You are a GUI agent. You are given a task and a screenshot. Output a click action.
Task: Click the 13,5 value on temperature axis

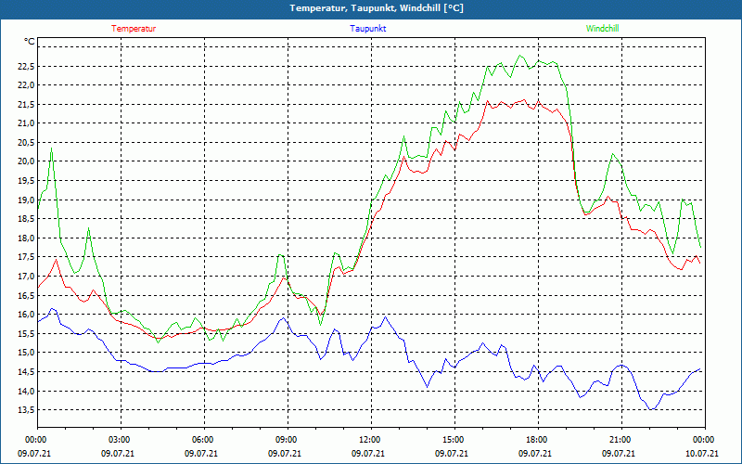pyautogui.click(x=25, y=410)
